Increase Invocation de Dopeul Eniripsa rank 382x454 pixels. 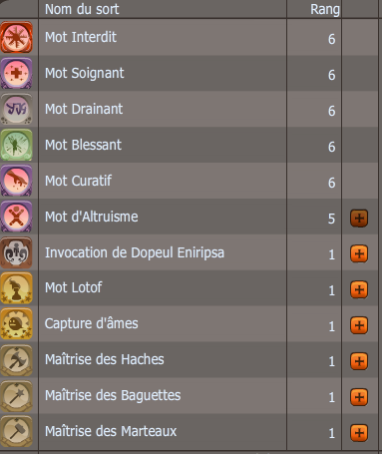click(359, 254)
